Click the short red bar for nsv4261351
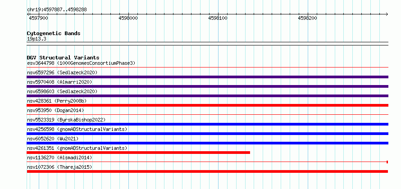 pos(138,153)
